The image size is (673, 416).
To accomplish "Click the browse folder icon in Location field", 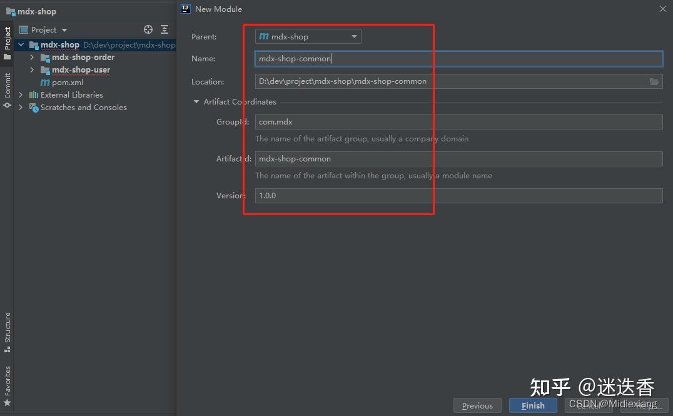I will [654, 81].
